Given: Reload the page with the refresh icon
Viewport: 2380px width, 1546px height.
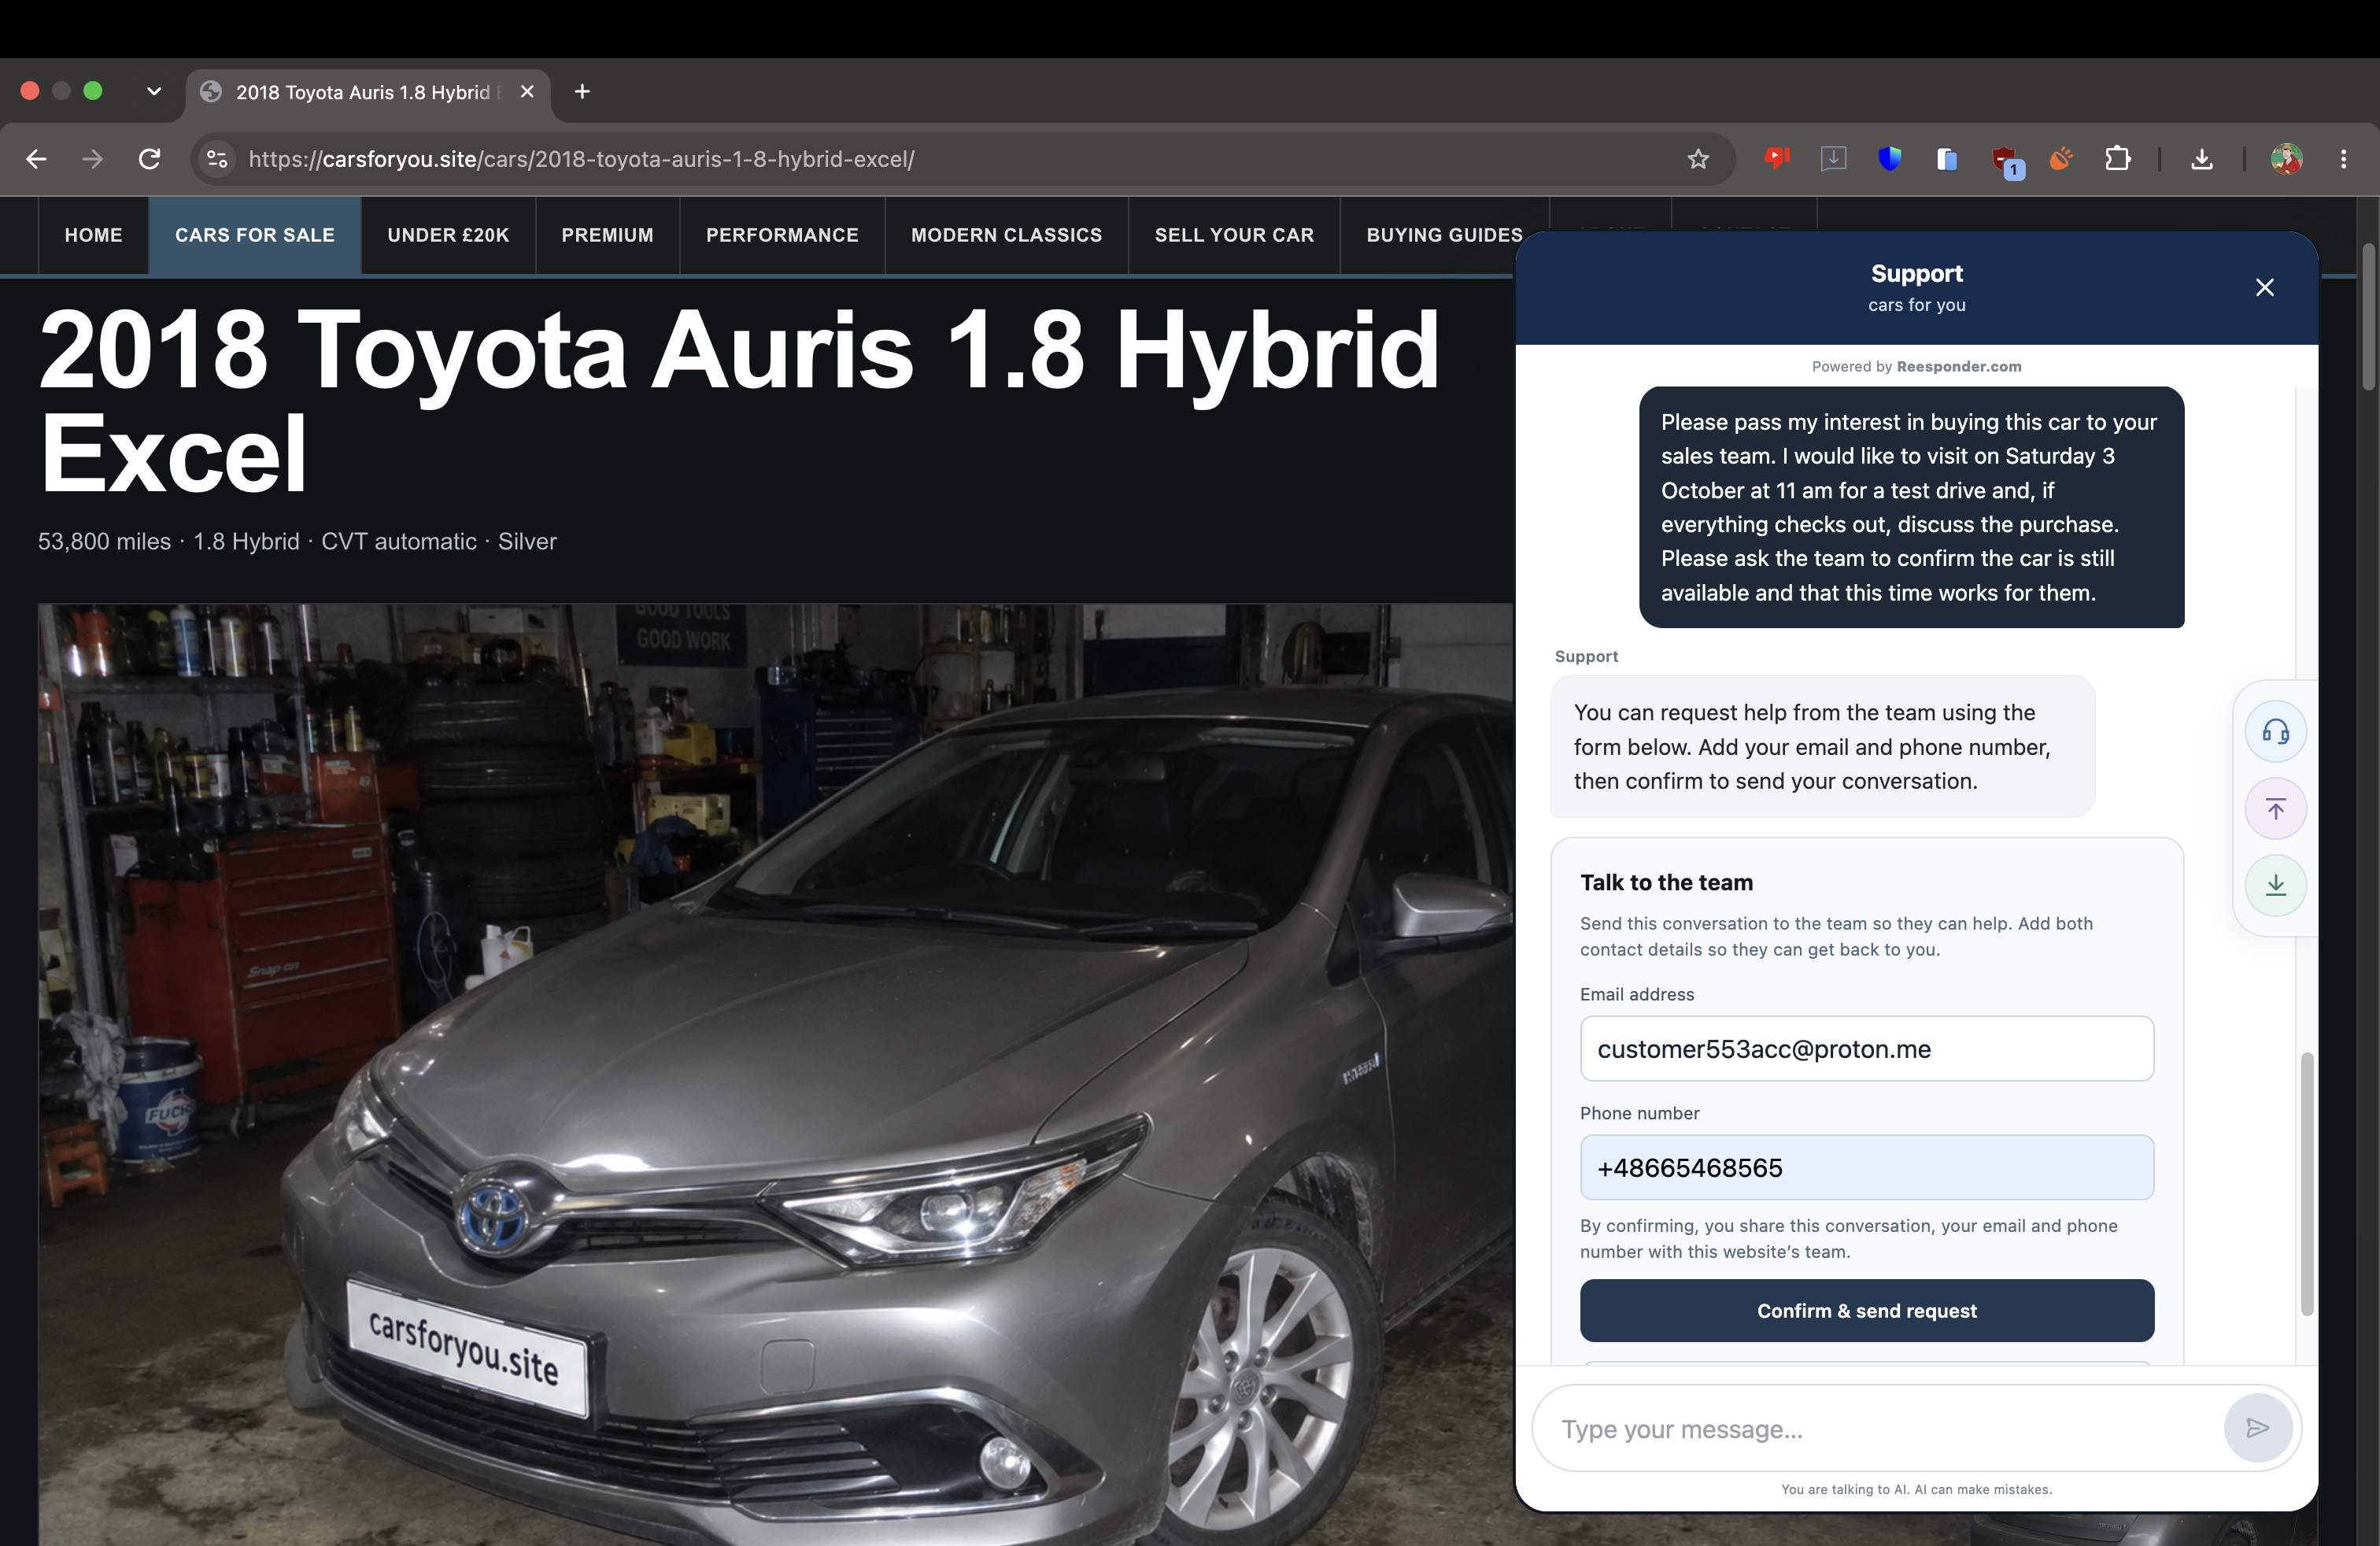Looking at the screenshot, I should pyautogui.click(x=149, y=159).
